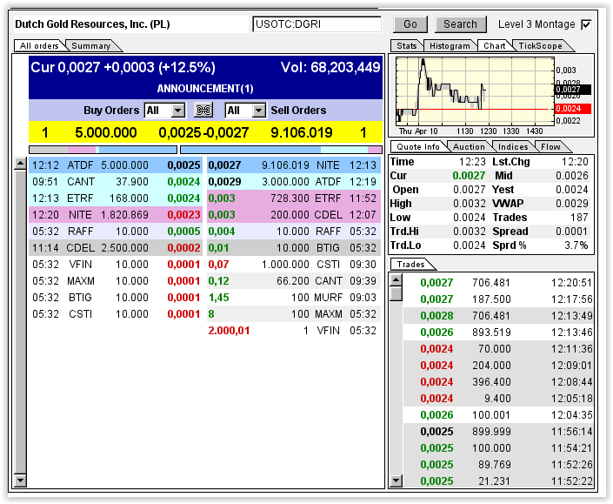Select the CANT 66.200 sell order row
613x504 pixels.
[294, 281]
